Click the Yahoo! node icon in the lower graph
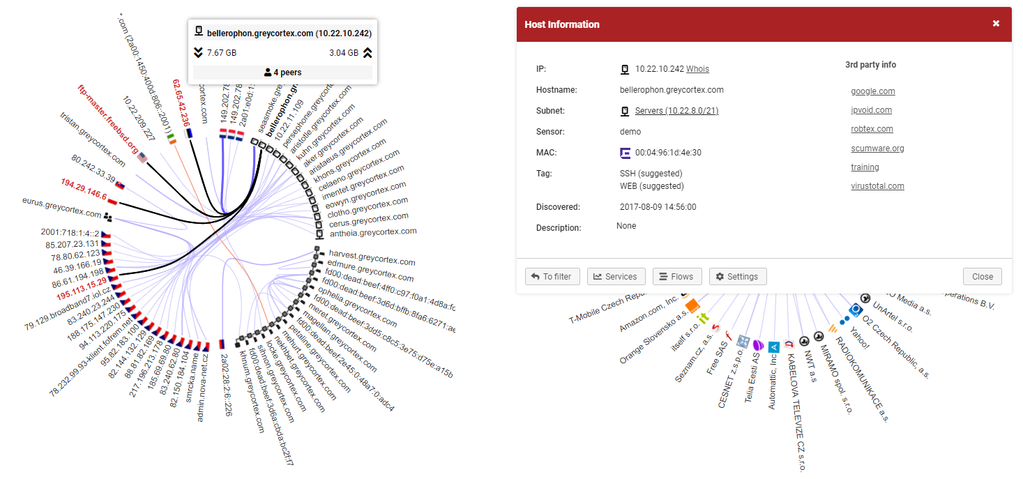This screenshot has height=479, width=1023. pyautogui.click(x=843, y=319)
